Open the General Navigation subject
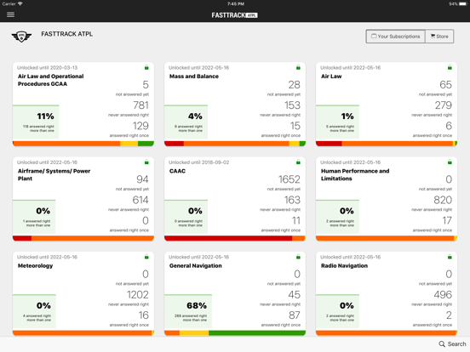Screen dimensions: 470x352 click(196, 266)
